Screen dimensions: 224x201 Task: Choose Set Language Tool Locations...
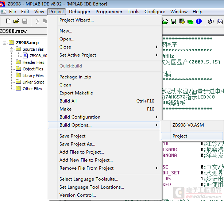click(x=104, y=187)
